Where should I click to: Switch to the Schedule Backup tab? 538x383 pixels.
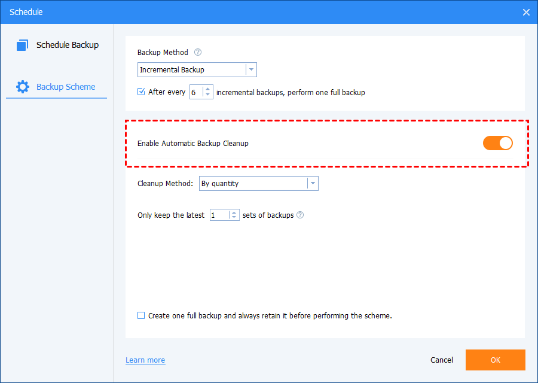[x=67, y=45]
